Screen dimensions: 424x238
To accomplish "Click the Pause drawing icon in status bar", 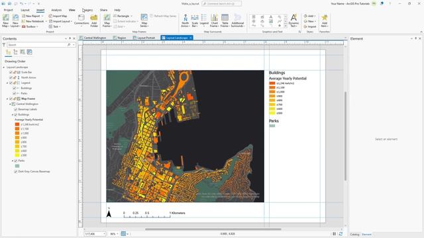I will pyautogui.click(x=334, y=233).
